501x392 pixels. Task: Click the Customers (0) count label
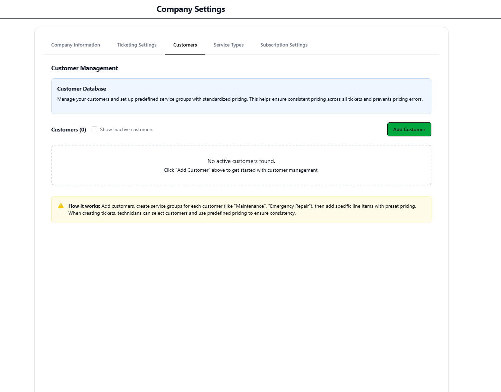click(69, 129)
